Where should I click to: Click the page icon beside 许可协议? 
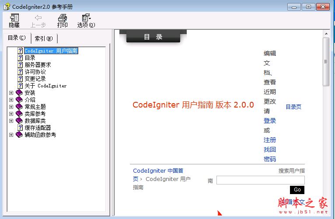pos(20,72)
